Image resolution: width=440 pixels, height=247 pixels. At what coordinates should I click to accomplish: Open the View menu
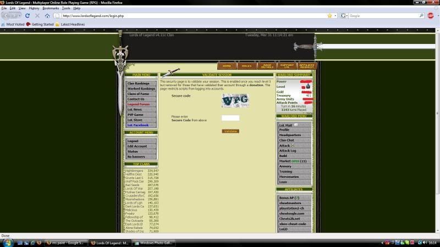point(22,8)
